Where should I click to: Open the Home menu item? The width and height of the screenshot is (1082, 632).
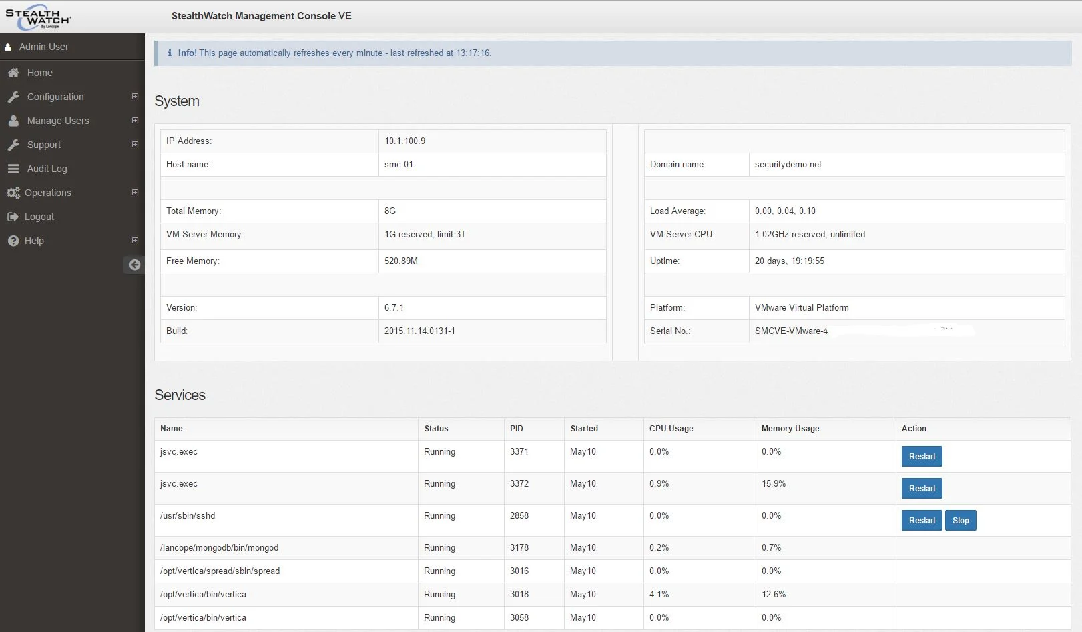click(x=40, y=73)
